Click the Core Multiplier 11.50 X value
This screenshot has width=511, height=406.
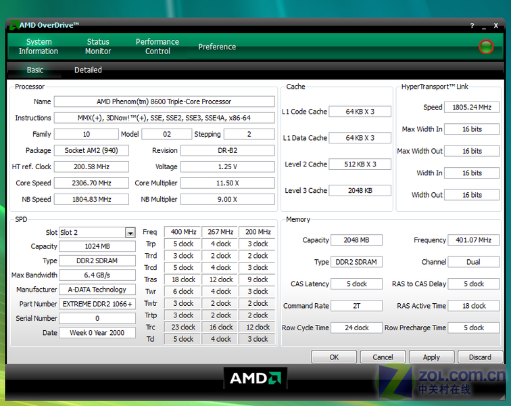(x=228, y=183)
